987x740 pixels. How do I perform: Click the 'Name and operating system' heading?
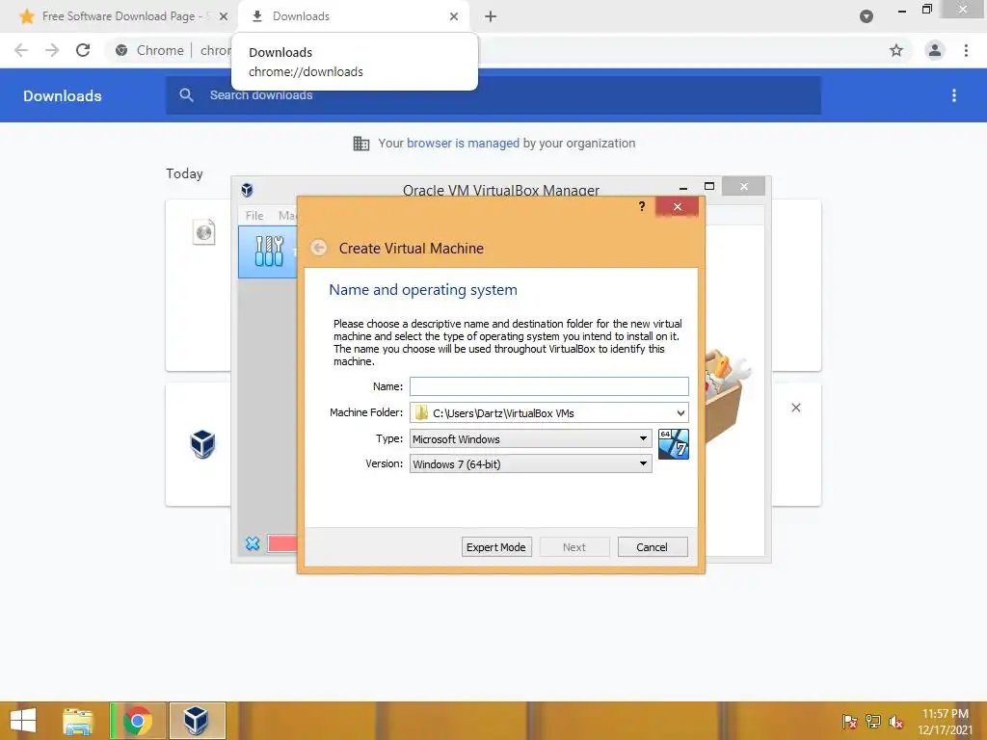423,289
